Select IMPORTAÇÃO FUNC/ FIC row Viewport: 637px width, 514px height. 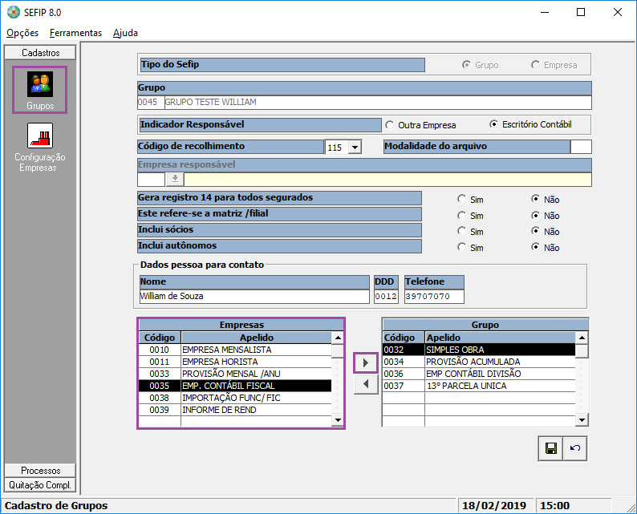coord(235,398)
